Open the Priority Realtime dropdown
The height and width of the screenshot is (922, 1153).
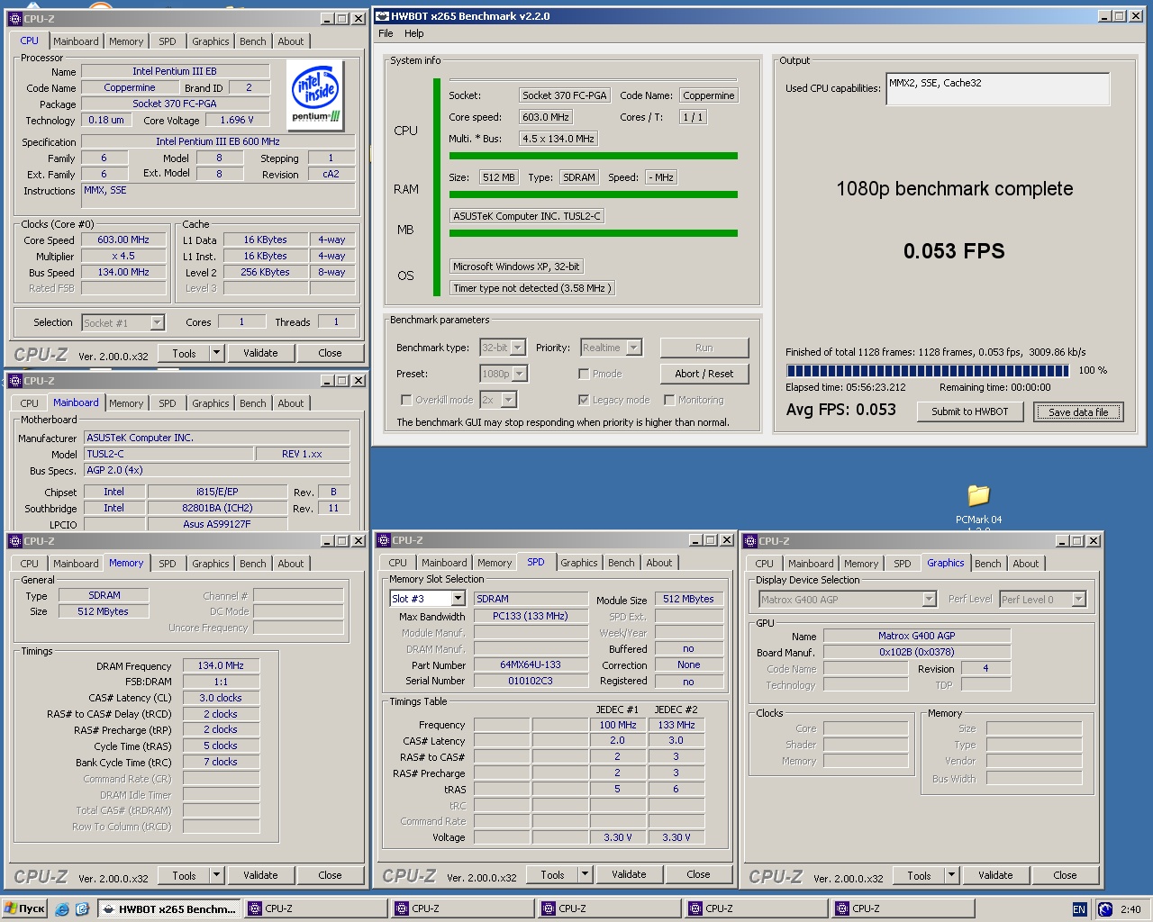point(633,348)
